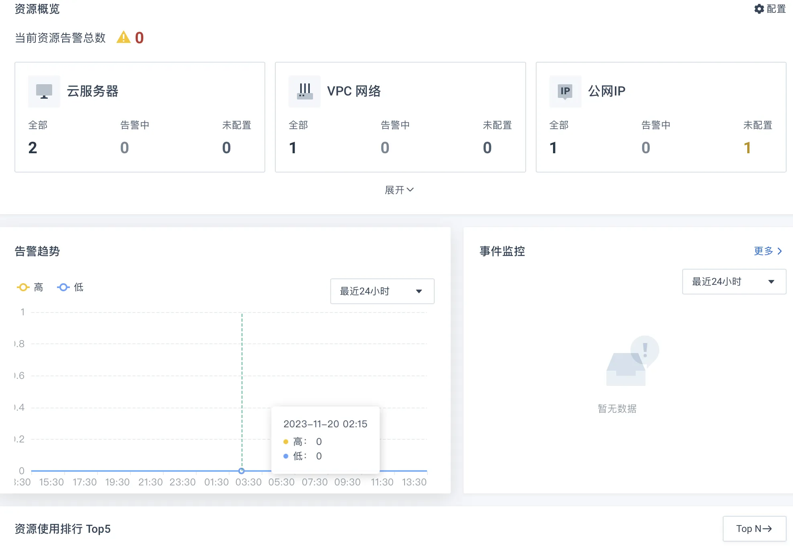
Task: Open 更多 in the event monitoring panel
Action: point(763,252)
